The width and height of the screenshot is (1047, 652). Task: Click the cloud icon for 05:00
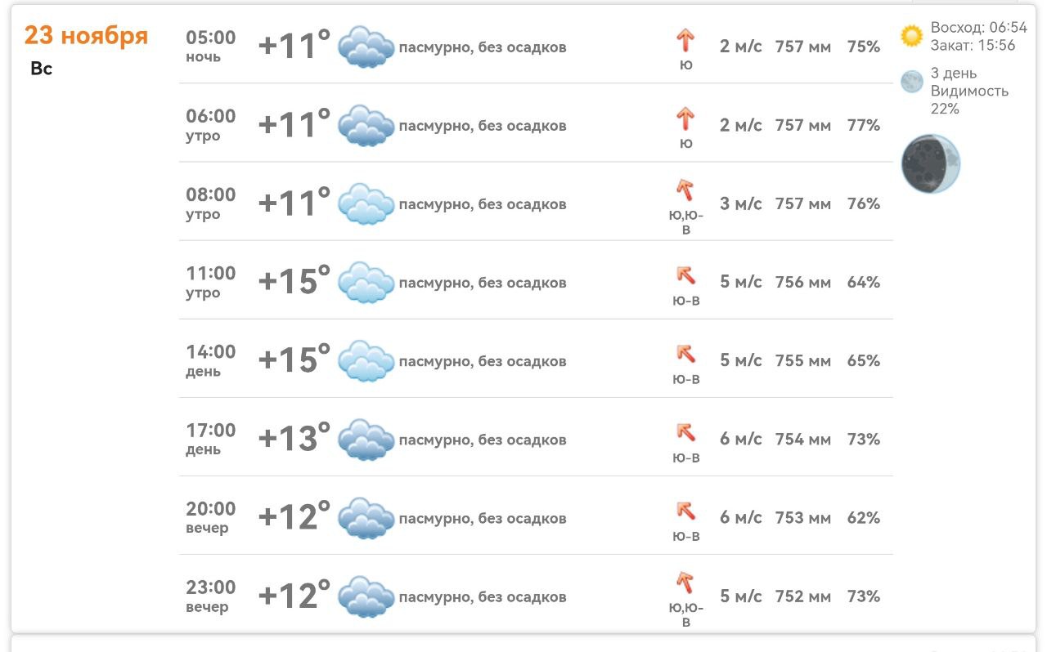[x=366, y=47]
